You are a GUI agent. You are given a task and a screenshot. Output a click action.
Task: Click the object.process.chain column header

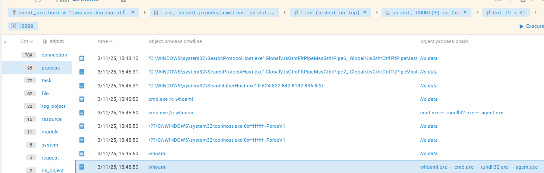(444, 41)
